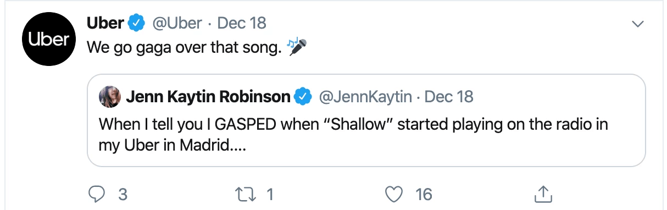Visit the @JennKaytin handle
This screenshot has width=667, height=210.
click(x=365, y=97)
